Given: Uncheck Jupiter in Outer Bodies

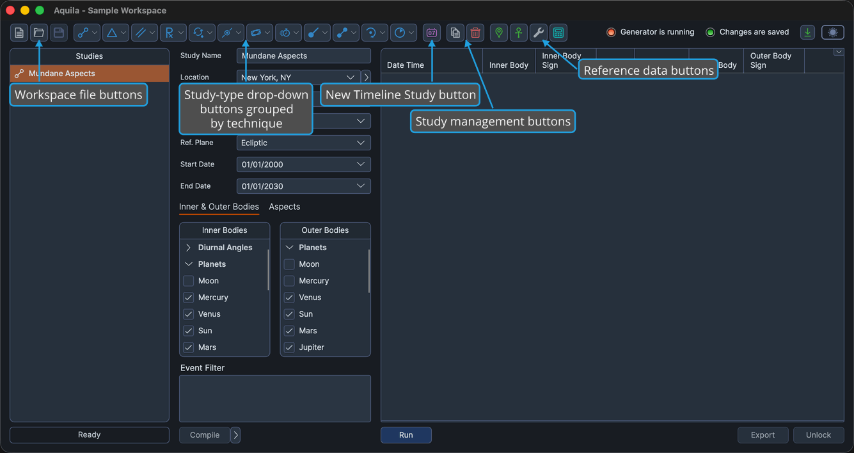Looking at the screenshot, I should pos(289,347).
